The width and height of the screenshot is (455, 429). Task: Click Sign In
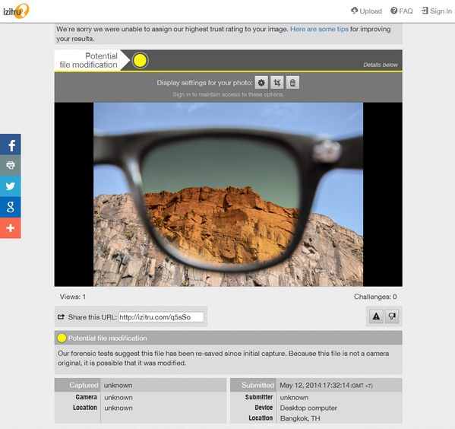tap(437, 11)
